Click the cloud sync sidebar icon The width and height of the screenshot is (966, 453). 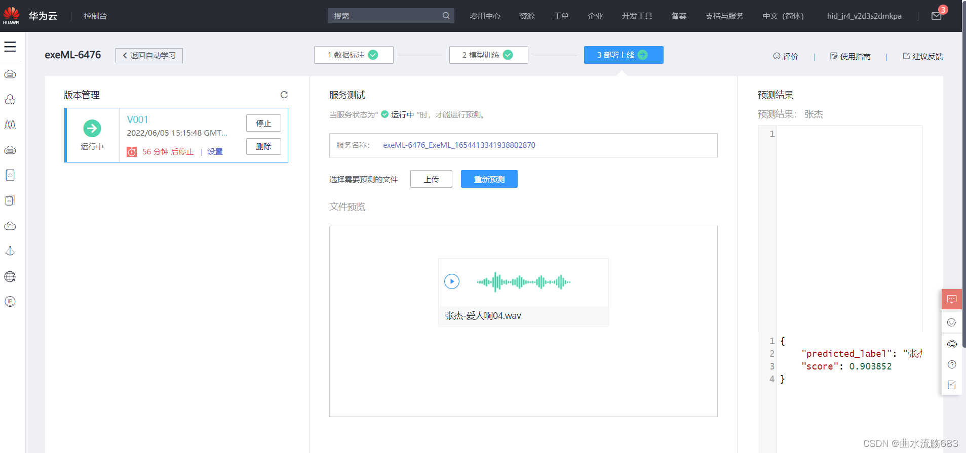pos(10,226)
